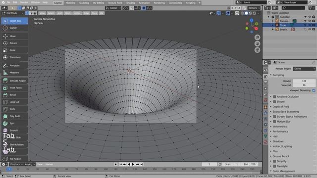
Task: Jump to the timeline end frame button
Action: click(142, 164)
